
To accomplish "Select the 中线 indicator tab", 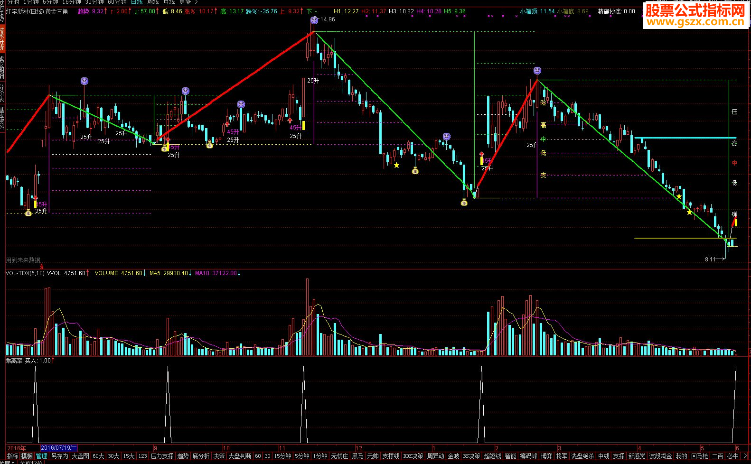I will click(x=604, y=456).
